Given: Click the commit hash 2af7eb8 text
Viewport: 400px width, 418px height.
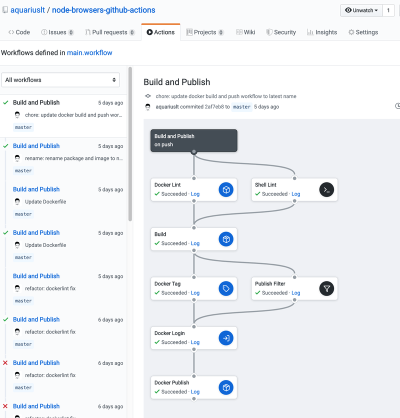Looking at the screenshot, I should click(214, 107).
